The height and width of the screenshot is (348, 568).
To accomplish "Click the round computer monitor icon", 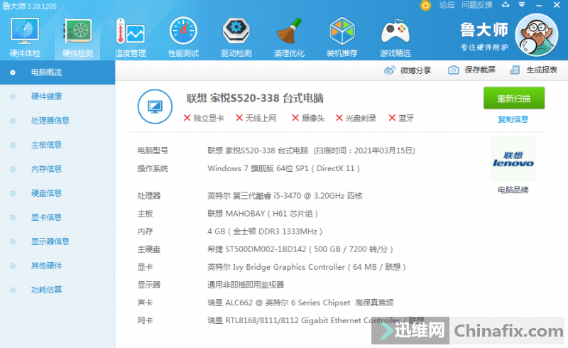I will [x=155, y=107].
